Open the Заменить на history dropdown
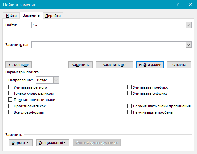Viewport: 197px width, 154px height. [188, 45]
